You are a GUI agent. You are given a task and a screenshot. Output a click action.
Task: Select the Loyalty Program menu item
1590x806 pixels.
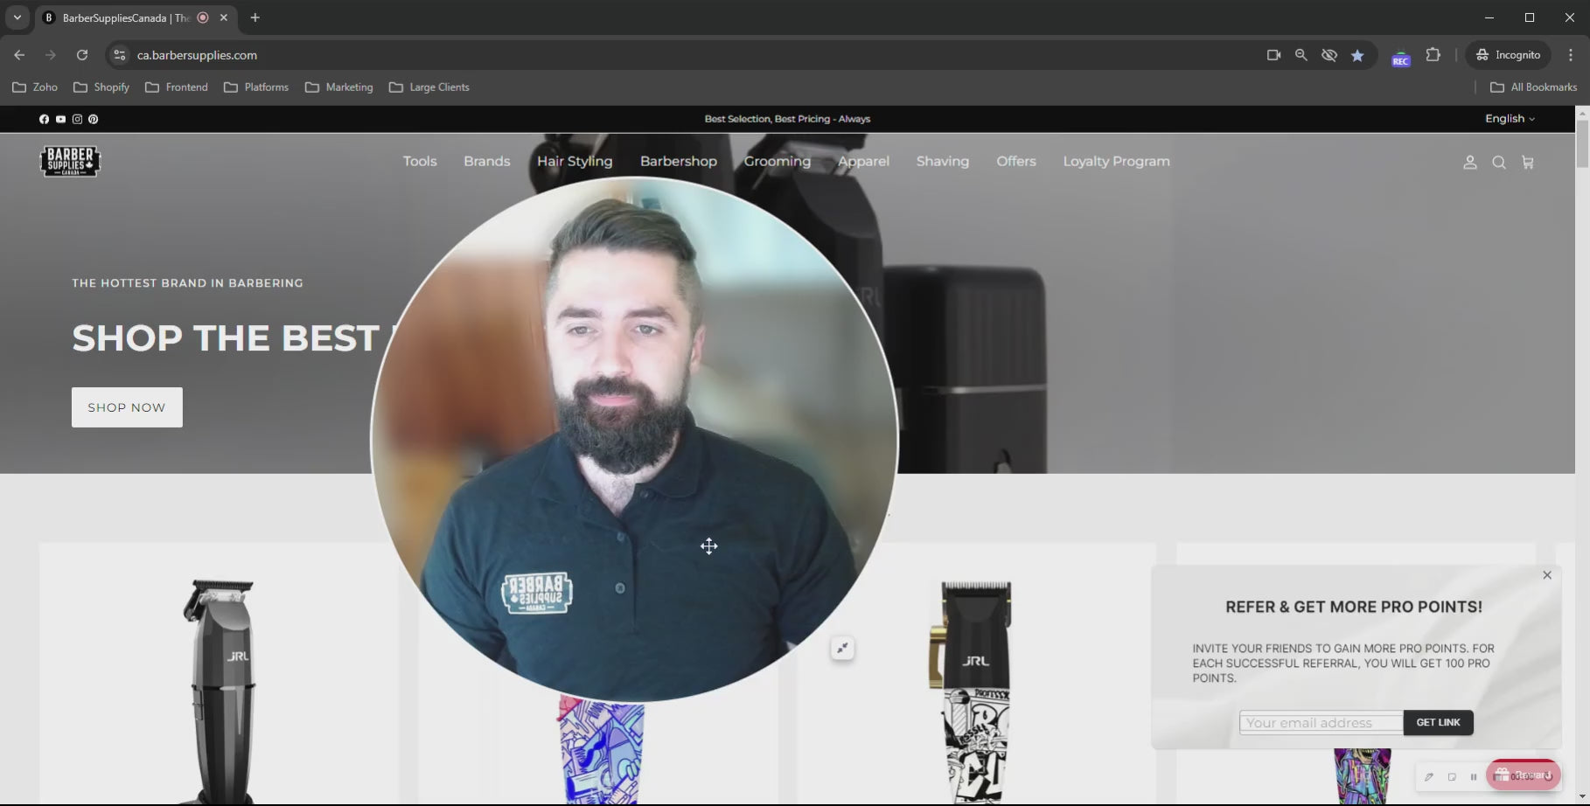click(1116, 162)
